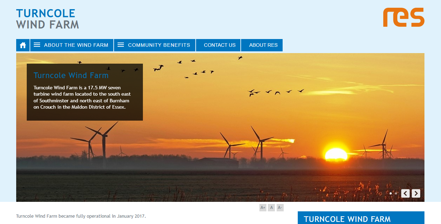Select the first carousel indicator dot
441x224 pixels.
click(391, 193)
